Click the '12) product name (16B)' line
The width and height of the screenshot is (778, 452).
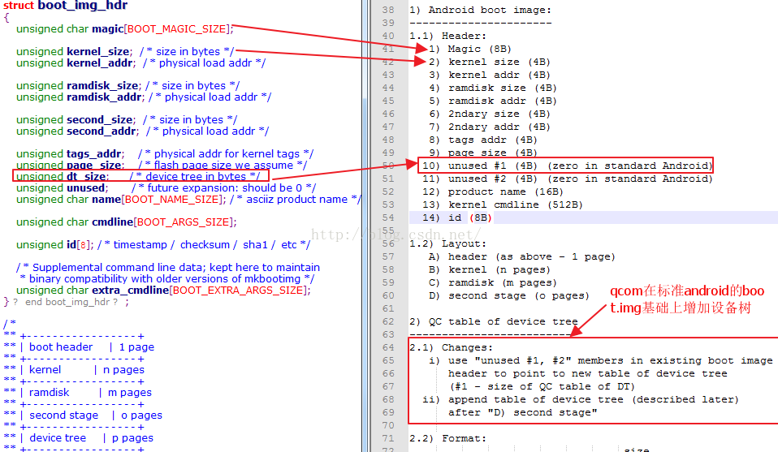click(493, 192)
